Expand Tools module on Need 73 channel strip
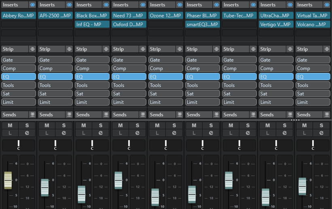This screenshot has width=332, height=209. point(129,85)
